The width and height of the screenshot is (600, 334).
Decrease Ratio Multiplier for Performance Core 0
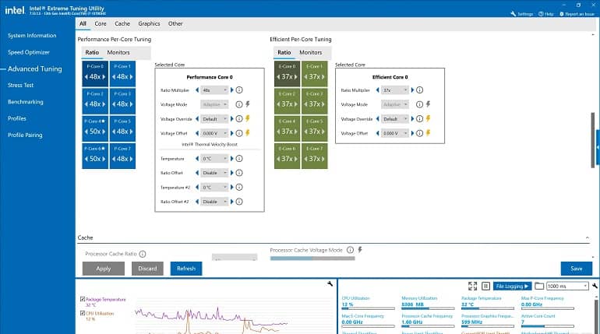coord(197,90)
